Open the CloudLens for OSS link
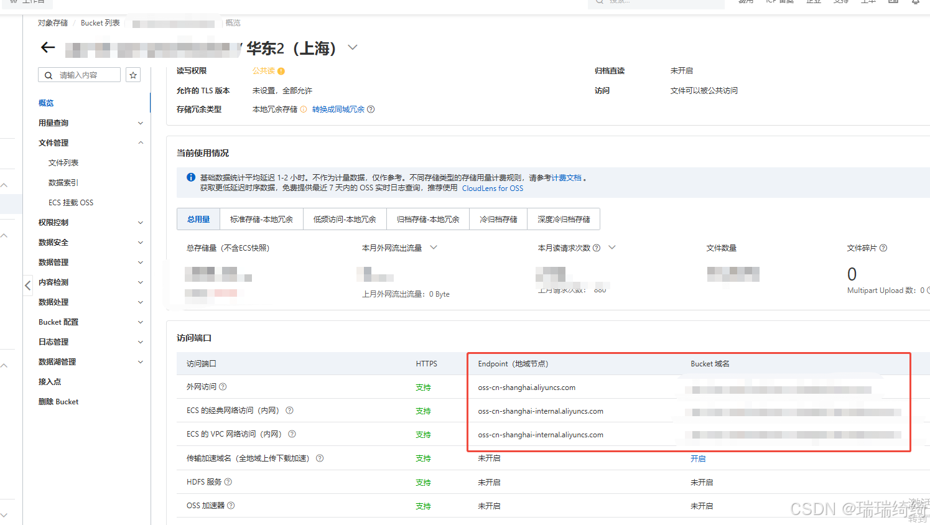The width and height of the screenshot is (930, 525). pos(493,188)
